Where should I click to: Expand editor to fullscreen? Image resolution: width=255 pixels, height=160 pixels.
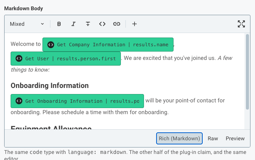[241, 24]
